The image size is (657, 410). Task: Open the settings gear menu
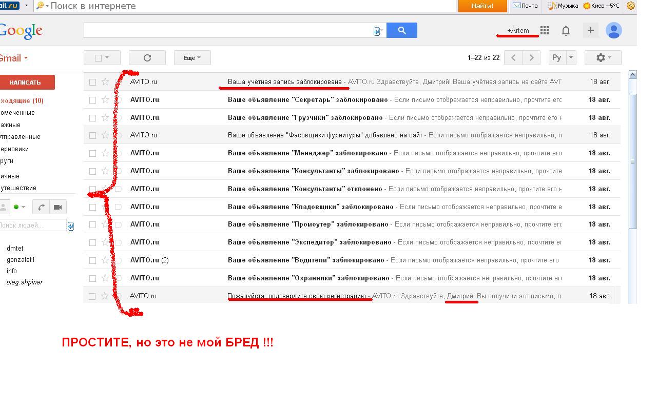click(x=603, y=57)
